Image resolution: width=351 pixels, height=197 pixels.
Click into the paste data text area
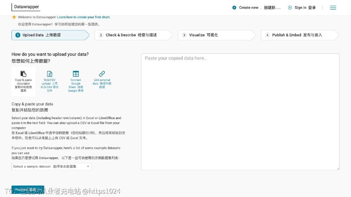click(x=240, y=112)
